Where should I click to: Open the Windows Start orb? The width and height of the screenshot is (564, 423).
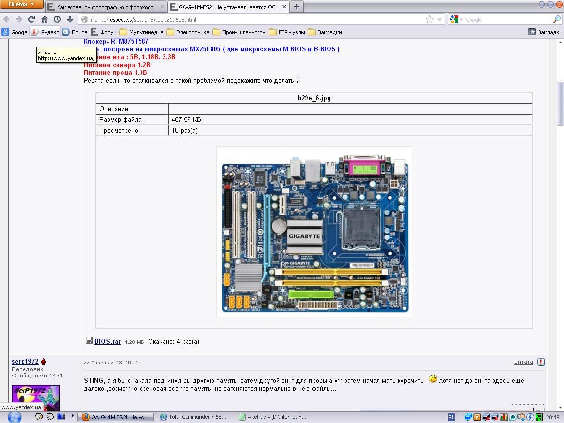coord(15,417)
